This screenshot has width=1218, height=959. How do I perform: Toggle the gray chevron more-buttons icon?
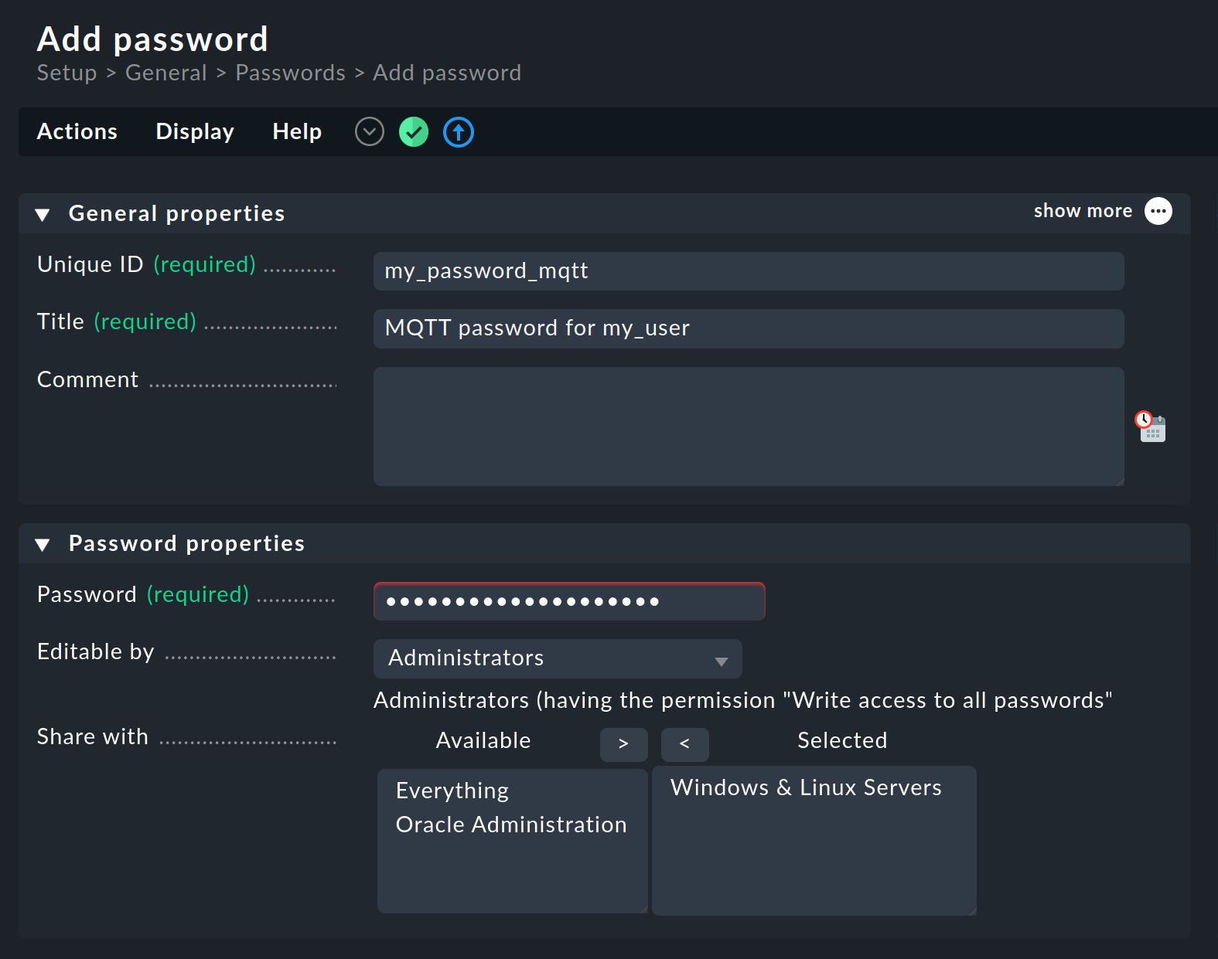click(370, 132)
